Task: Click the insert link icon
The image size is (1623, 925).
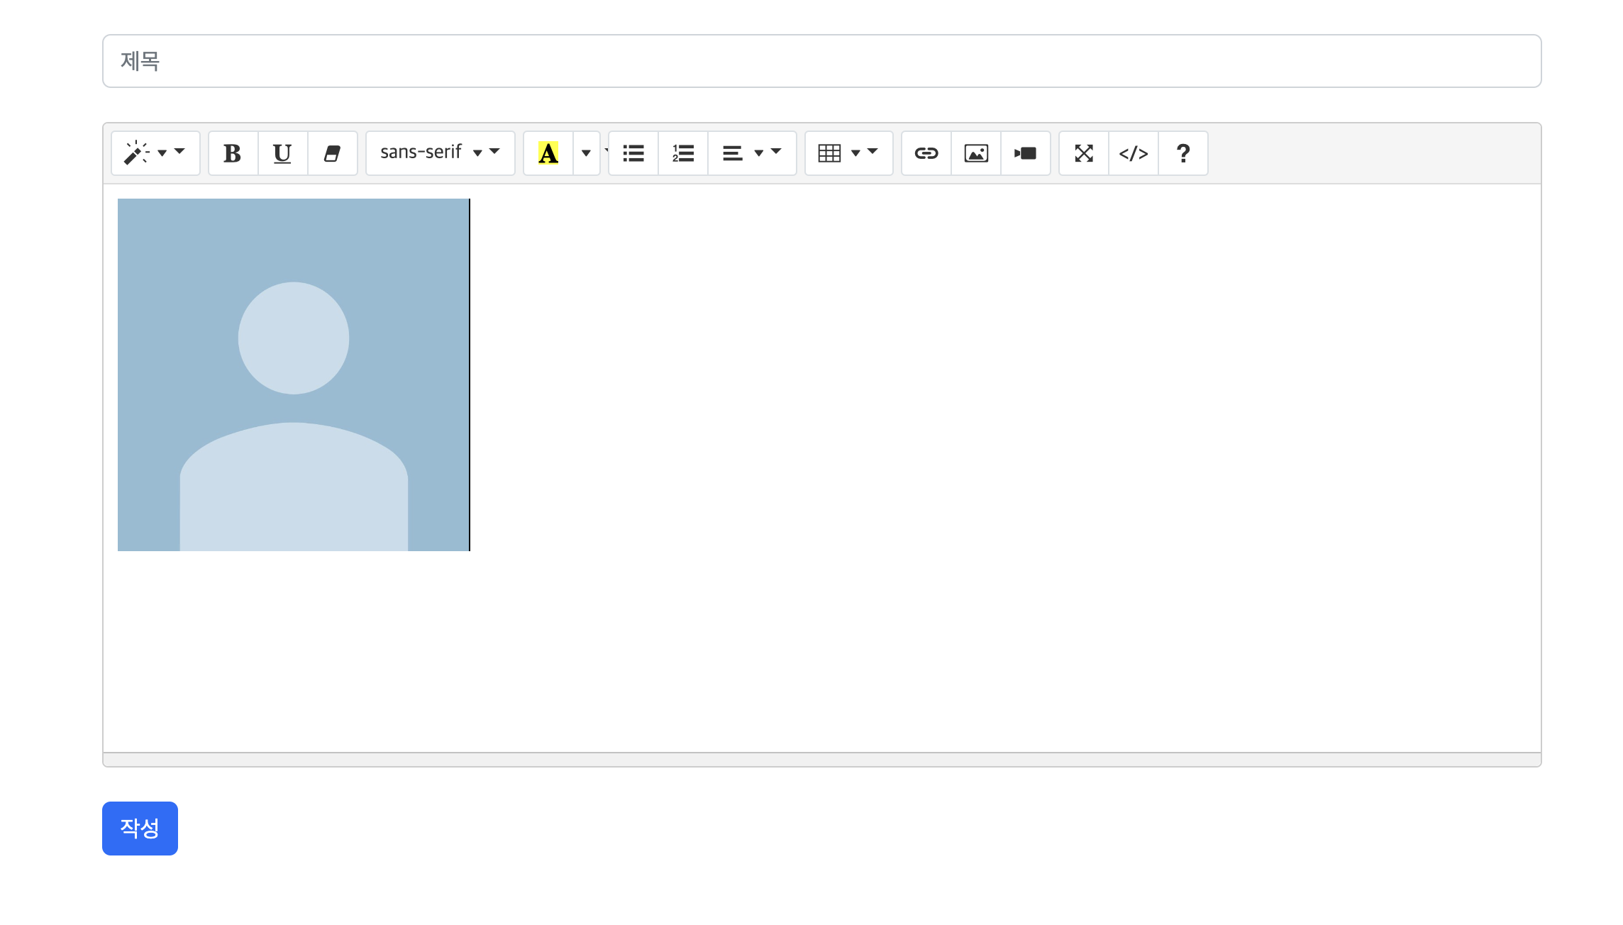Action: [x=926, y=153]
